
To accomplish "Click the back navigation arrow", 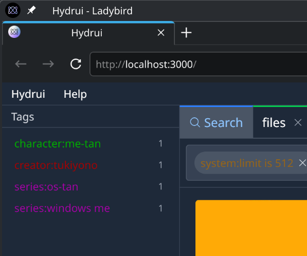I will (x=20, y=64).
